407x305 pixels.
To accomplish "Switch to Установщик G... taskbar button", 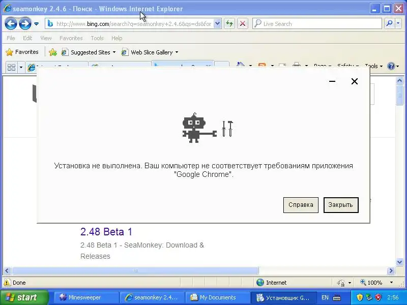I will 283,297.
